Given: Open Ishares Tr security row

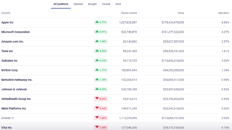Looking at the screenshot, I should [8, 118].
